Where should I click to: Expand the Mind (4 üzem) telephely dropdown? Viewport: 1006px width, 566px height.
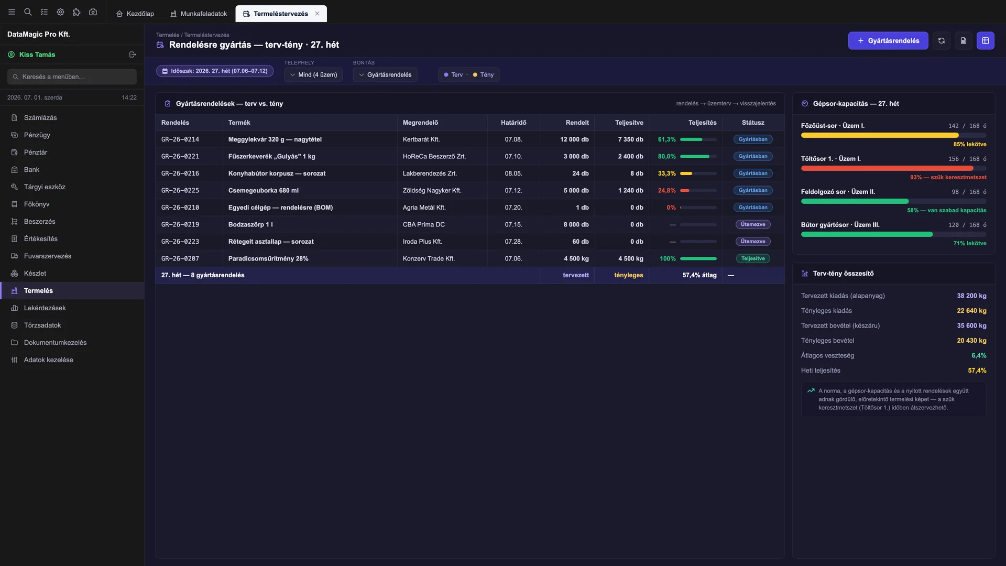click(x=313, y=75)
